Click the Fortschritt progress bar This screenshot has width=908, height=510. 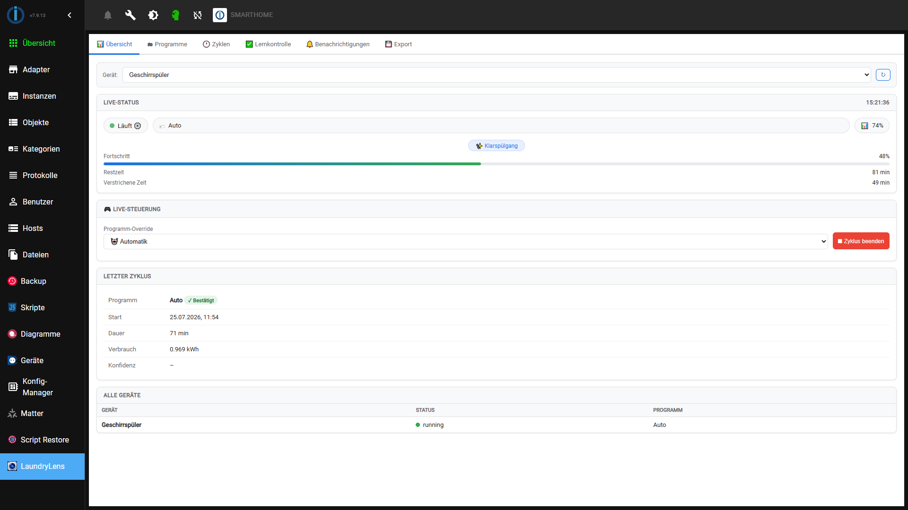click(x=497, y=164)
